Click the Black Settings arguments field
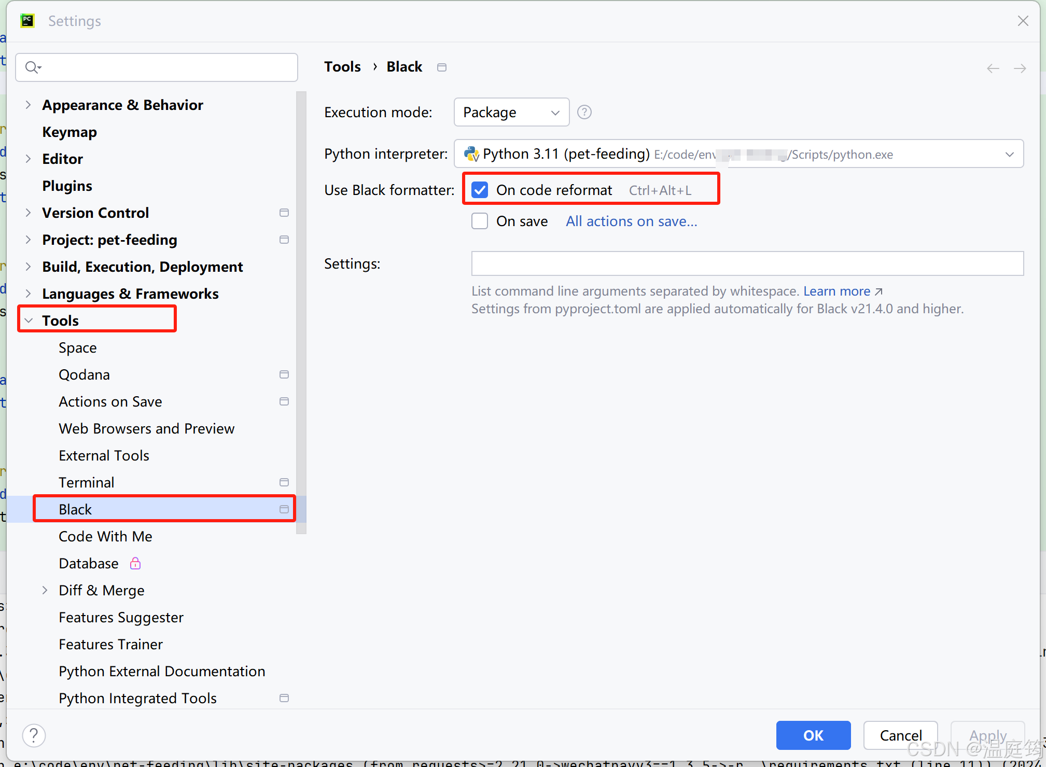The image size is (1046, 767). pyautogui.click(x=747, y=263)
